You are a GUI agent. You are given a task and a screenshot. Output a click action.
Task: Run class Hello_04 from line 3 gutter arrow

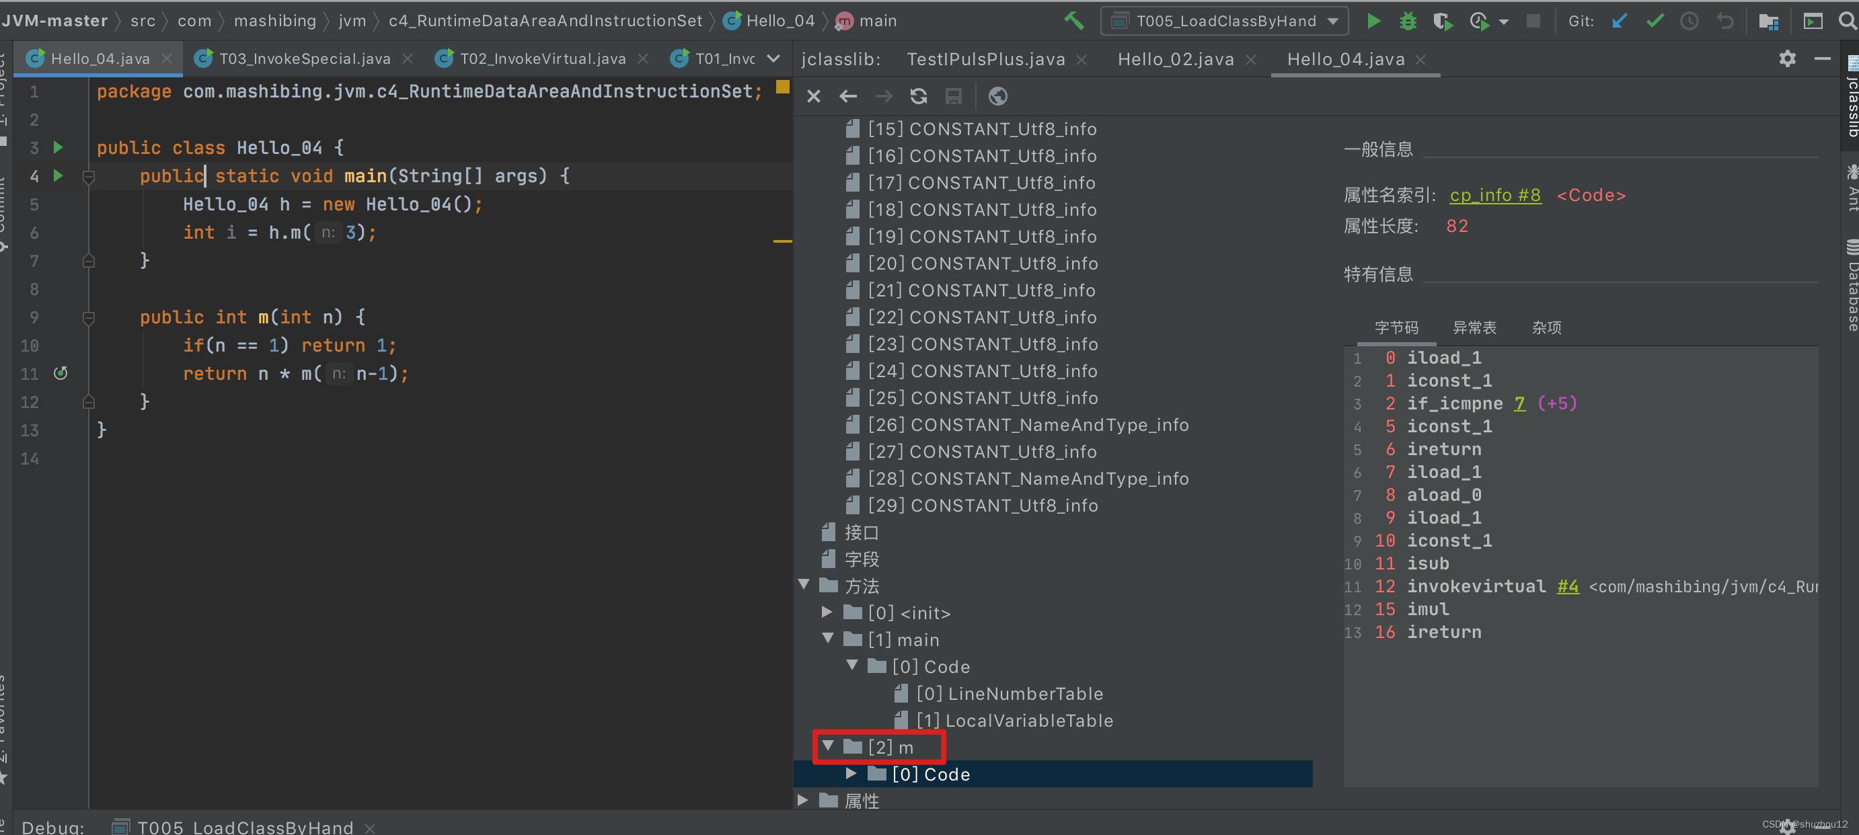59,148
